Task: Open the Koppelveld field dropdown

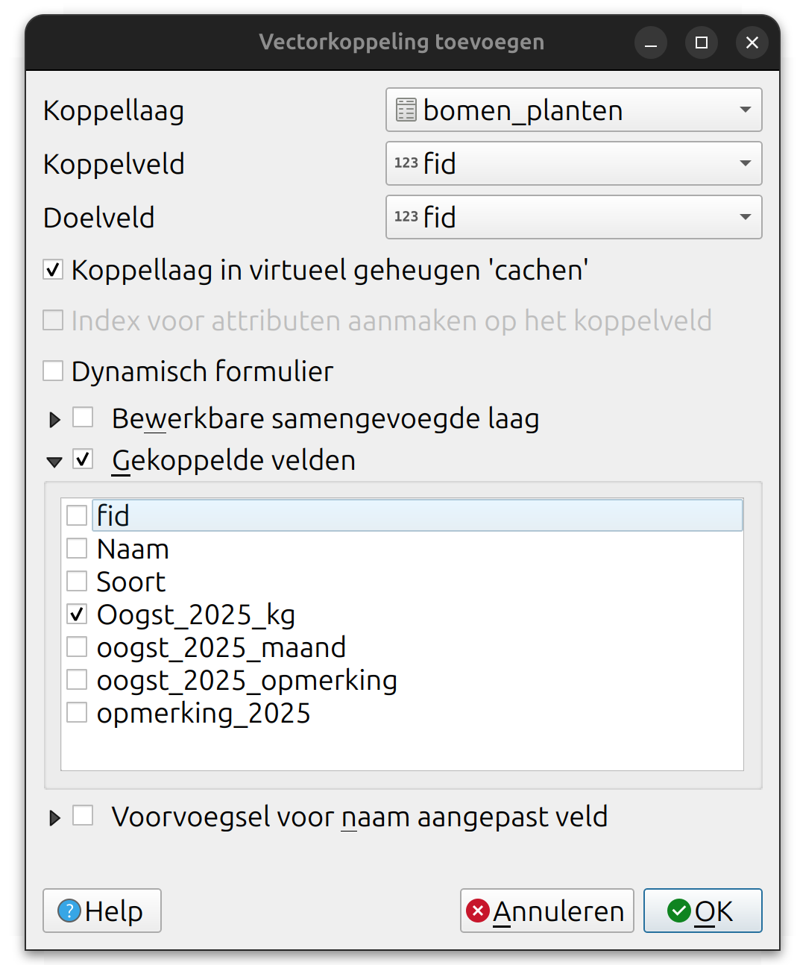Action: (573, 164)
